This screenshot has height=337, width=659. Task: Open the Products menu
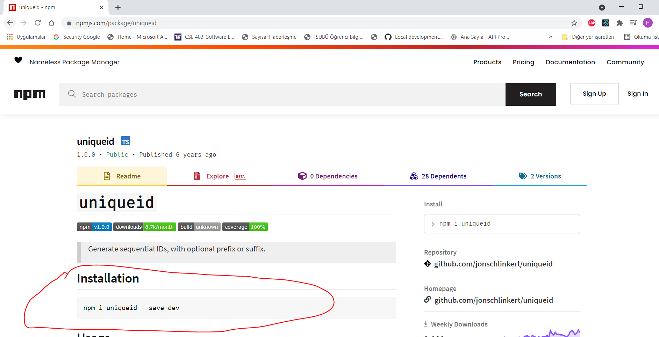pos(487,62)
